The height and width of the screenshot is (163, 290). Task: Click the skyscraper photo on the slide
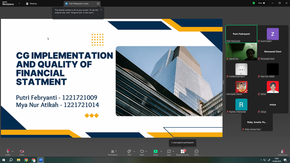coord(169,81)
